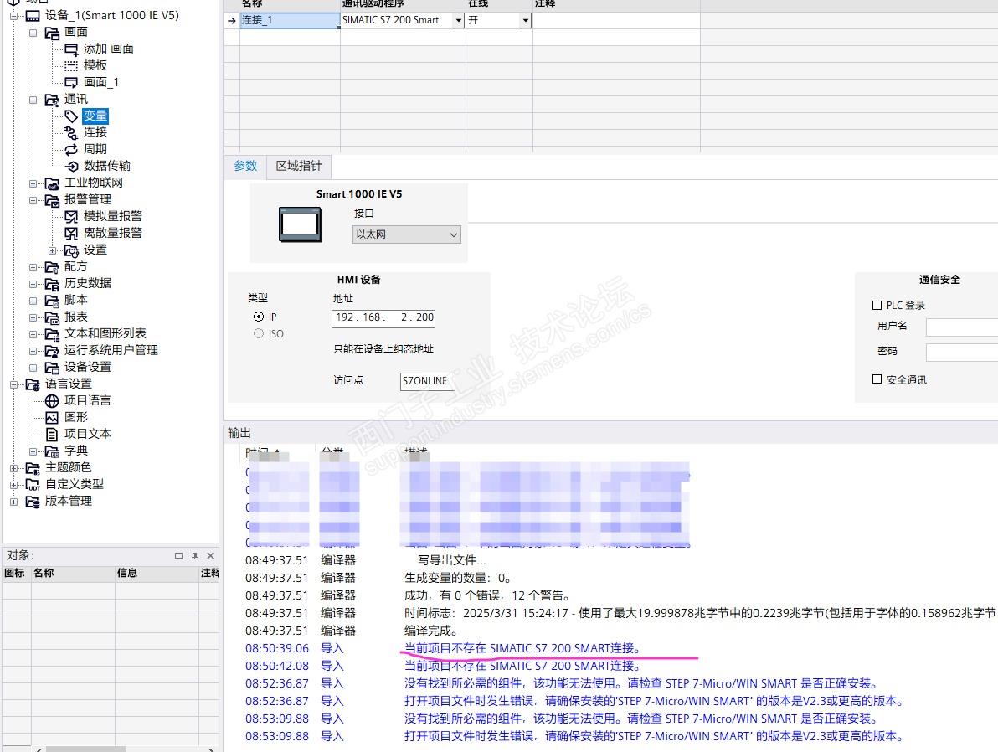Select the 连接_1 name cell
The width and height of the screenshot is (998, 752).
[x=290, y=20]
